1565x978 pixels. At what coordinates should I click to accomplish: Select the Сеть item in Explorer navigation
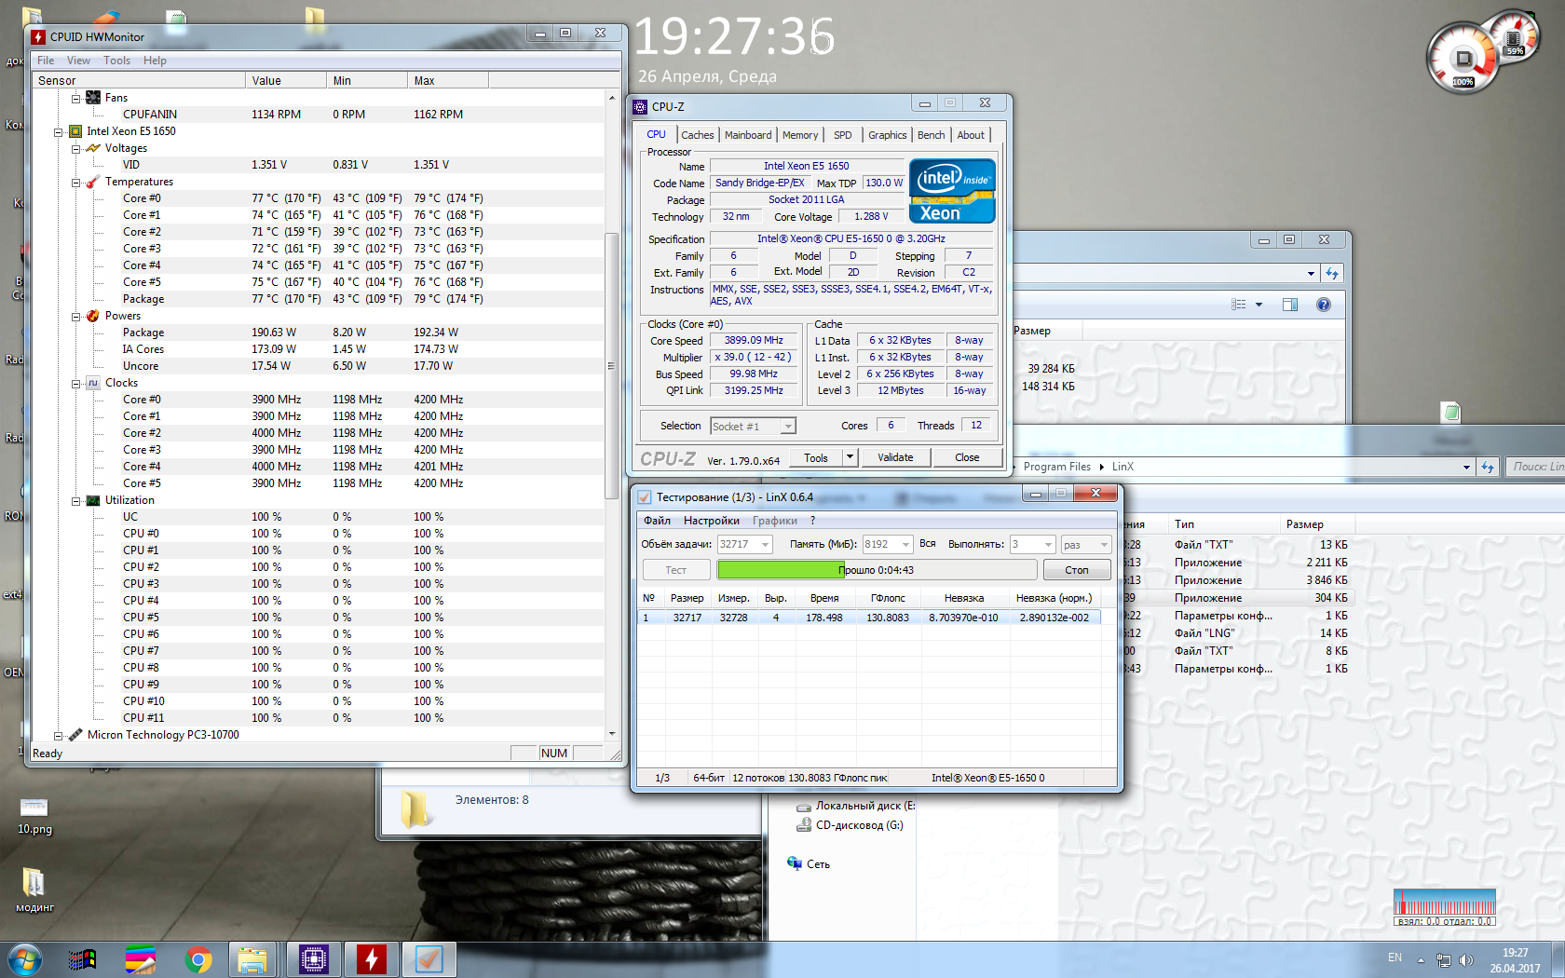[x=808, y=864]
